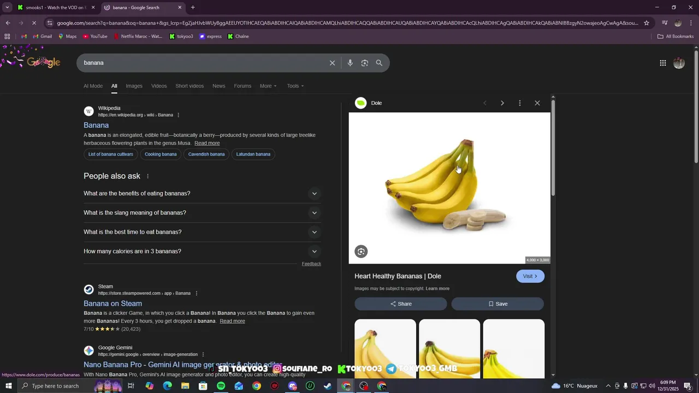Go to previous image in the preview panel

(x=485, y=103)
